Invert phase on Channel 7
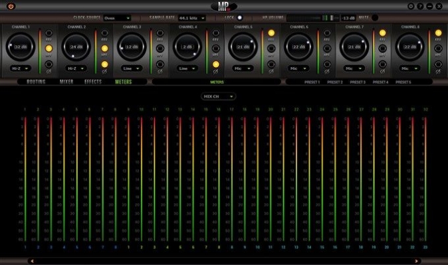 coord(383,64)
